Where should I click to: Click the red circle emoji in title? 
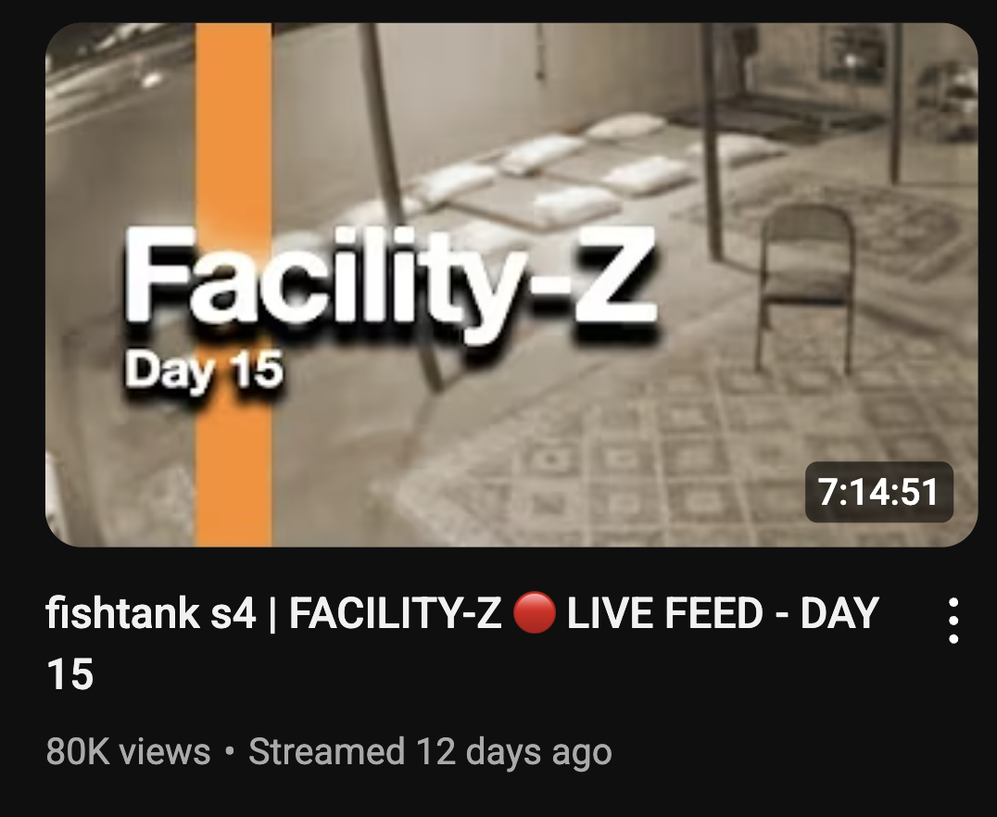(x=534, y=613)
